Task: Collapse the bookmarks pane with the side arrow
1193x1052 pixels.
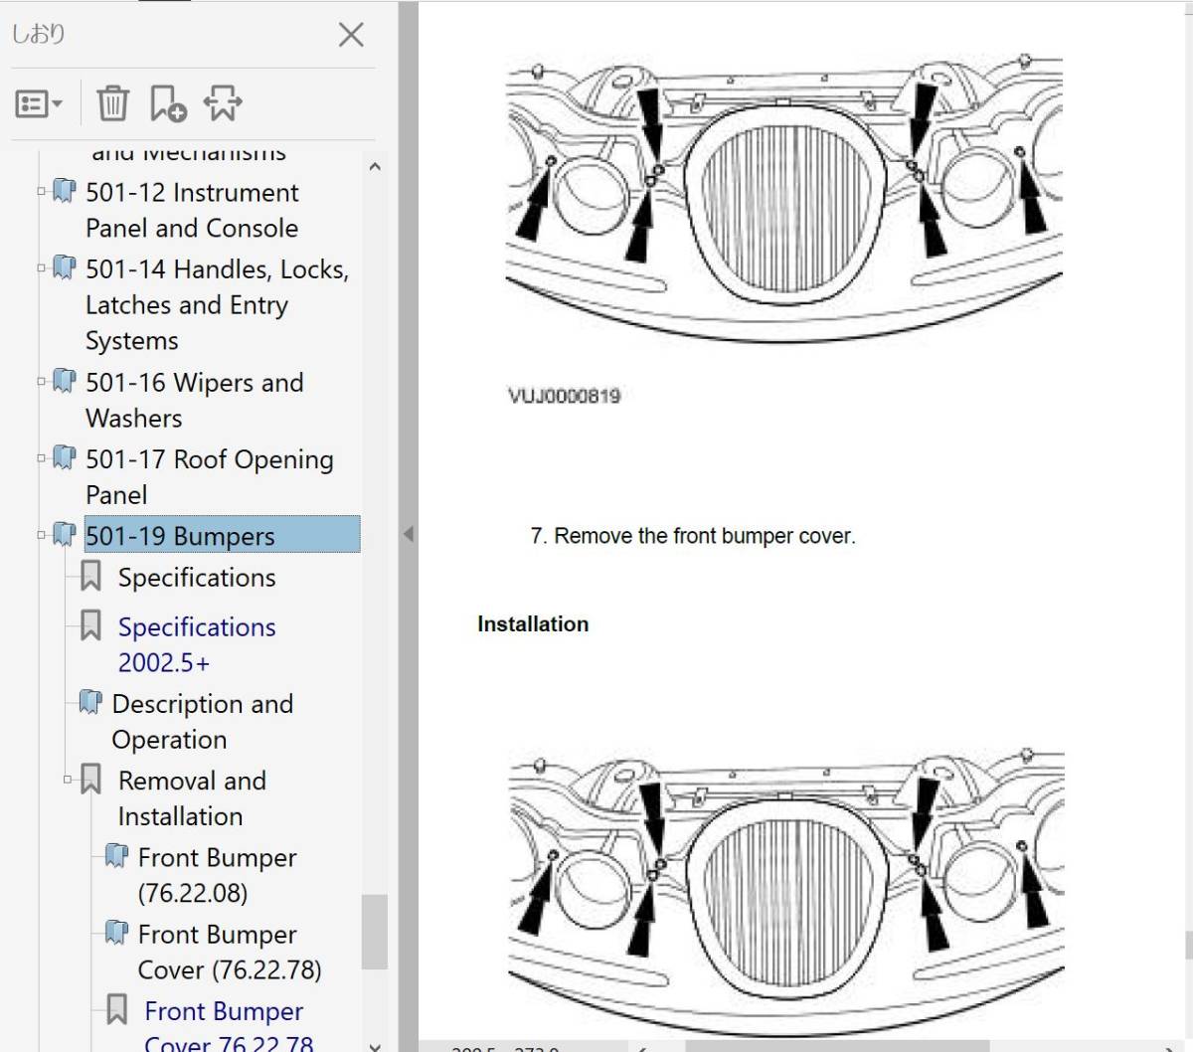Action: pos(408,534)
